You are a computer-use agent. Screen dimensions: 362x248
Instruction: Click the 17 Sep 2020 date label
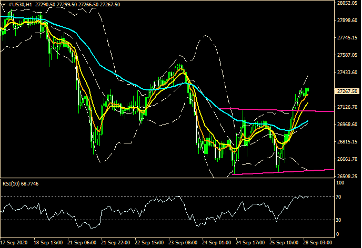pos(14,243)
